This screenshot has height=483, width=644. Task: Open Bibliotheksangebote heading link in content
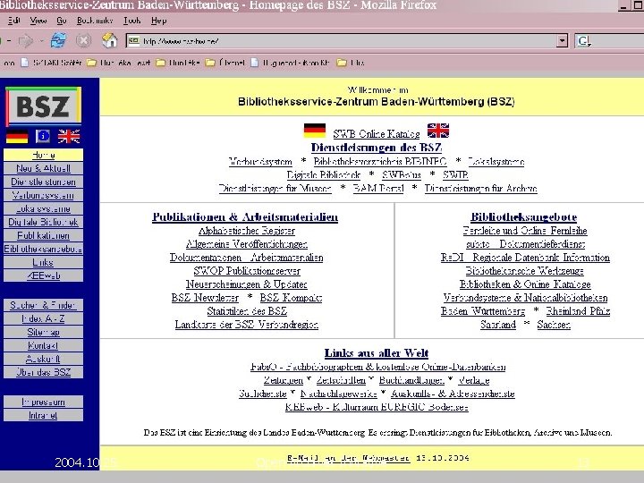pyautogui.click(x=523, y=216)
